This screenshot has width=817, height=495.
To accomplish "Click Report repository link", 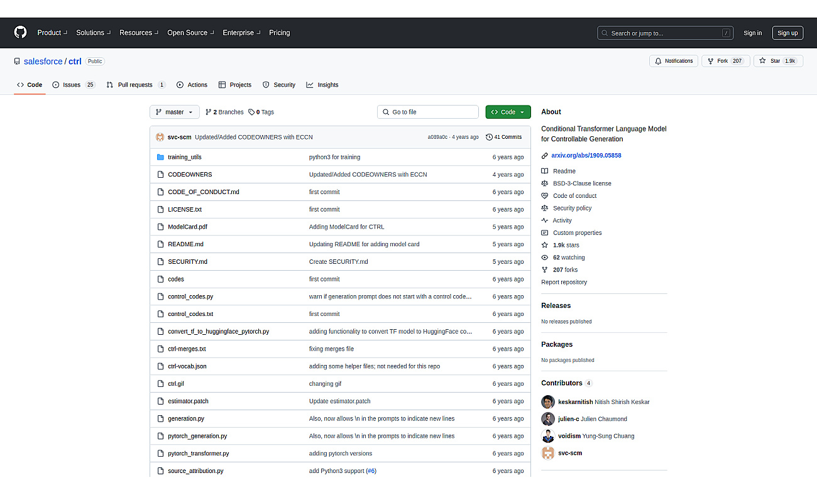I will (564, 282).
